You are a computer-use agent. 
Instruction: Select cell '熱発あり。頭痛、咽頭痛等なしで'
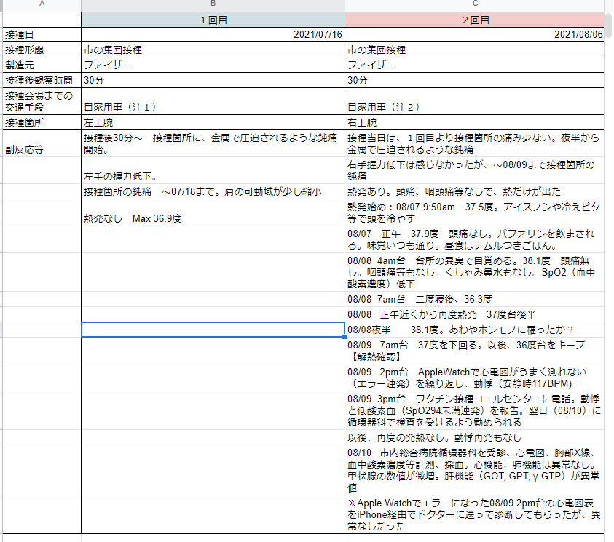pyautogui.click(x=475, y=191)
